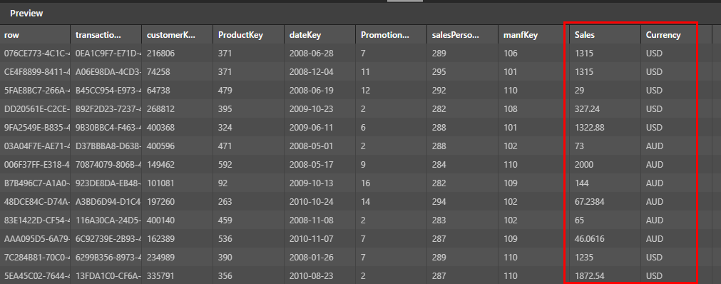This screenshot has height=284, width=721.
Task: Click the dateKey column header
Action: pyautogui.click(x=319, y=35)
